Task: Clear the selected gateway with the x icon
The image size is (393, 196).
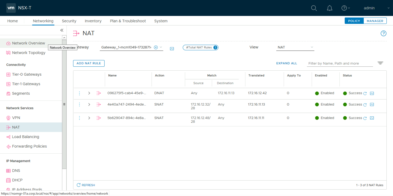Action: coord(156,47)
